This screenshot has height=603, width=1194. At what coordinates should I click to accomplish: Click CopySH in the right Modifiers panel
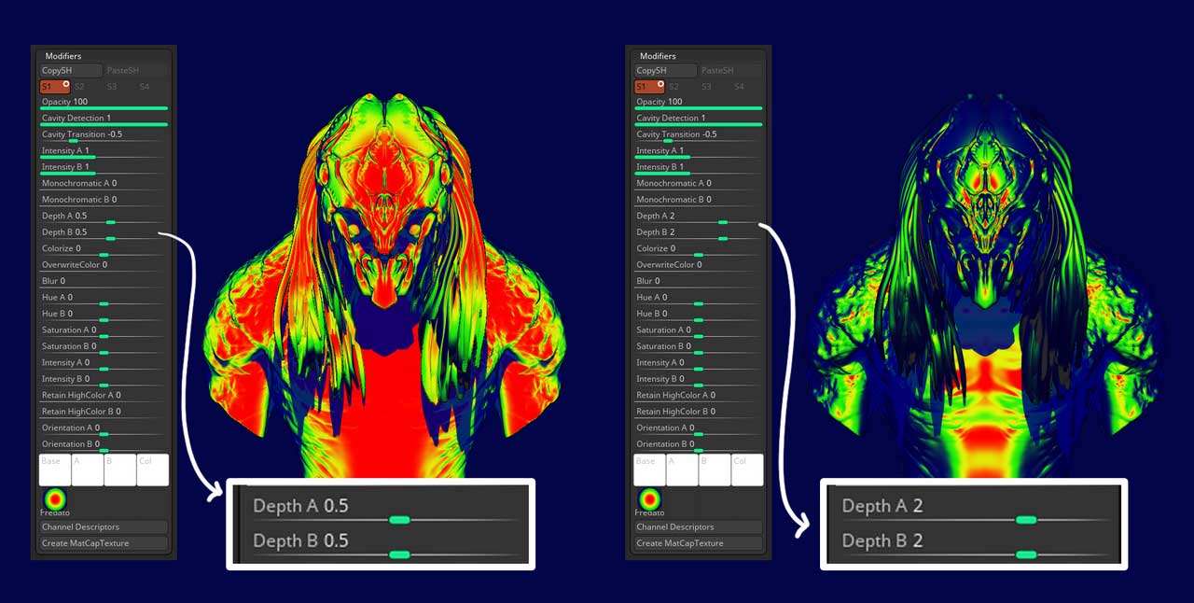point(665,71)
